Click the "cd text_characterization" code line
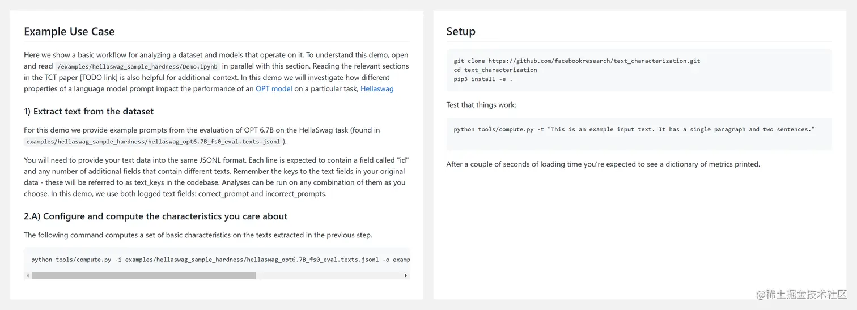Viewport: 857px width, 310px height. (495, 70)
